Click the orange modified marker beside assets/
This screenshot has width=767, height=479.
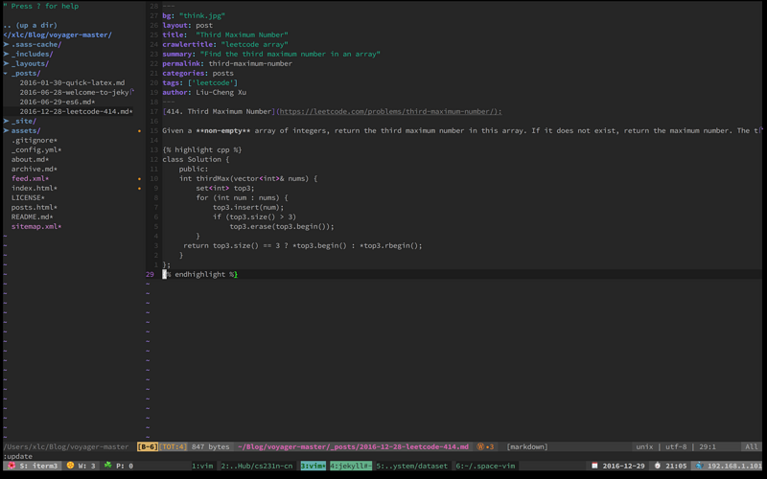point(139,130)
